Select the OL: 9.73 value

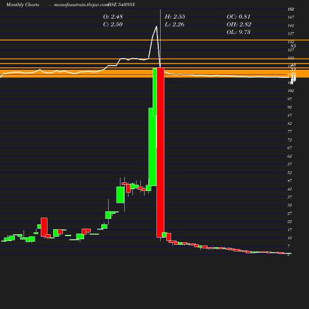[239, 32]
